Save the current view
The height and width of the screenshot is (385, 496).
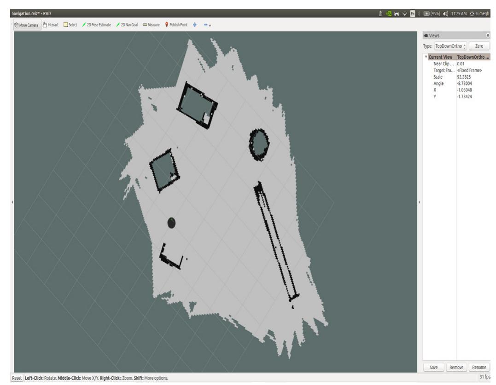[x=435, y=367]
